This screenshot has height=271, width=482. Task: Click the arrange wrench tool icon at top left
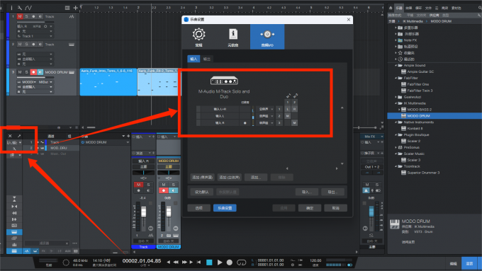coord(19,8)
